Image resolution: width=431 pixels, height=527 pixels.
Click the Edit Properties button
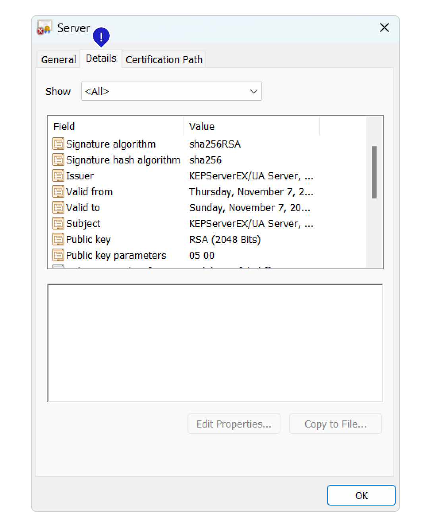[234, 424]
